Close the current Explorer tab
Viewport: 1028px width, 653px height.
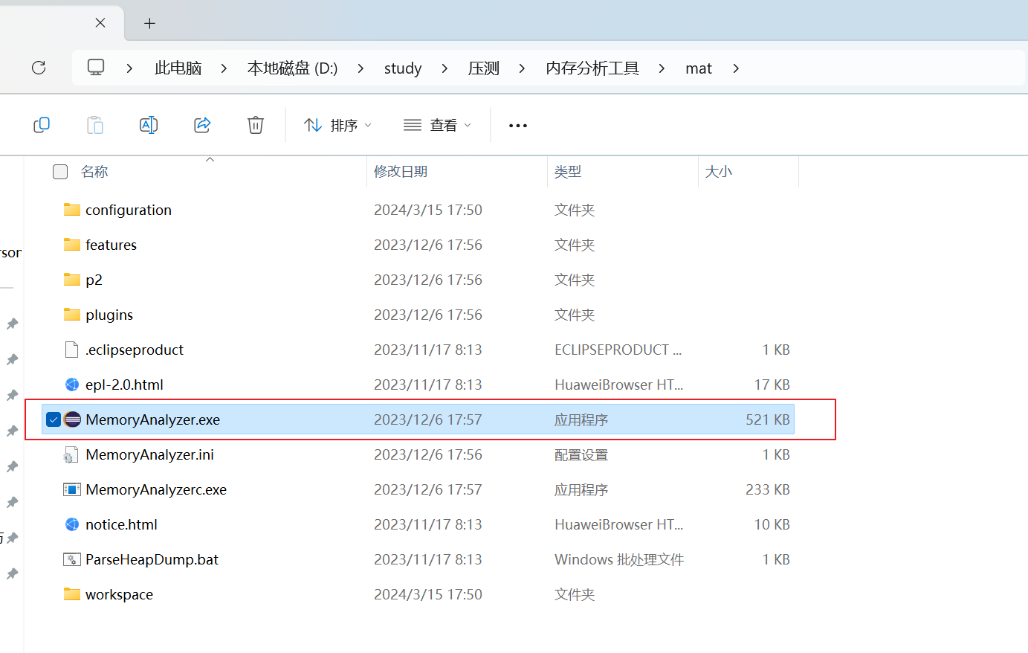pyautogui.click(x=100, y=23)
